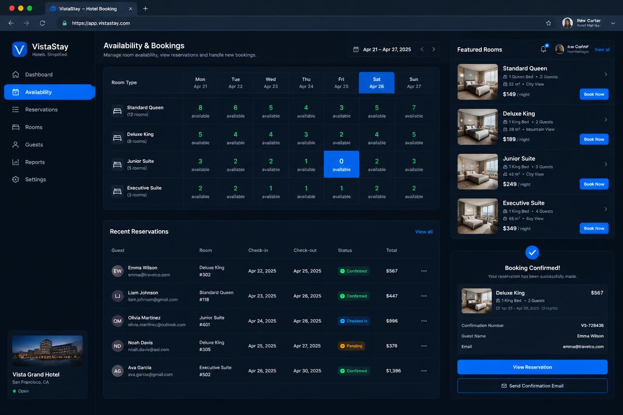Click View all in Recent Reservations
Screen dimensions: 623x415
click(x=424, y=232)
